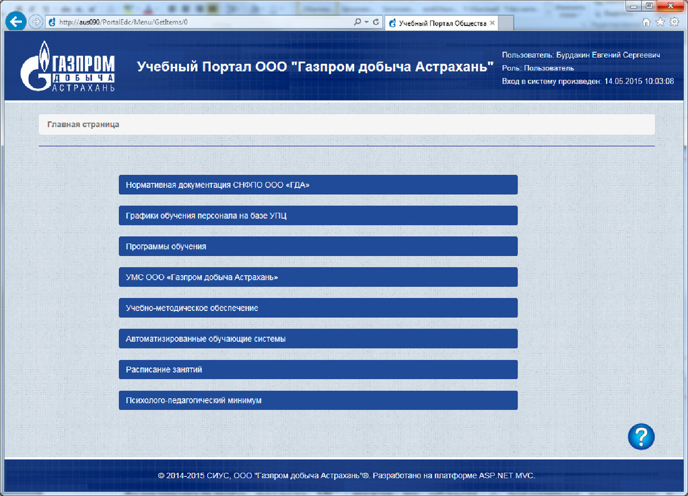Click login time 14.05.2015 10:03:08

click(x=639, y=81)
